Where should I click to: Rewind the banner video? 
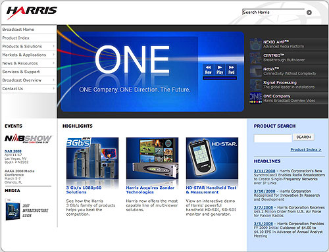[208, 70]
